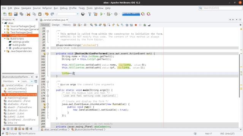Open the Navigate menu

pyautogui.click(x=26, y=8)
